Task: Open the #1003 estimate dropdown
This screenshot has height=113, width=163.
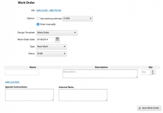Action: click(77, 19)
